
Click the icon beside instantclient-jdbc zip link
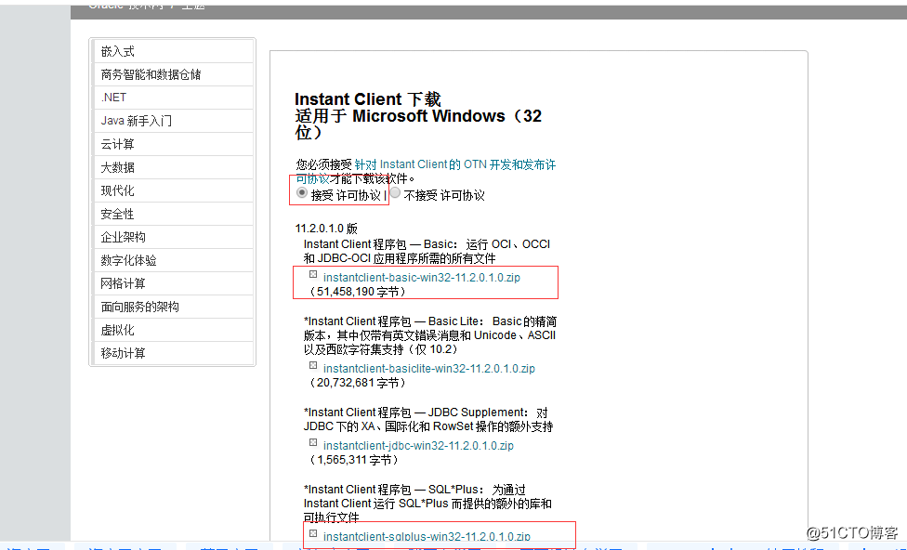pos(313,442)
